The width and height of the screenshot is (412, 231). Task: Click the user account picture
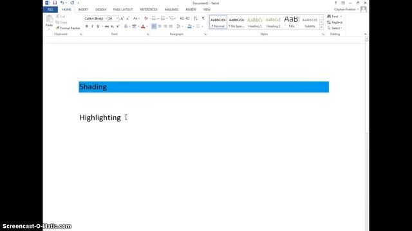point(363,10)
